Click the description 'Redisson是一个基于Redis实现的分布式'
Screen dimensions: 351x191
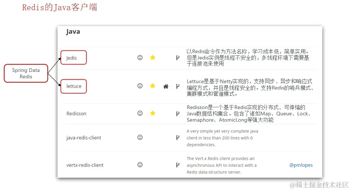pos(249,113)
